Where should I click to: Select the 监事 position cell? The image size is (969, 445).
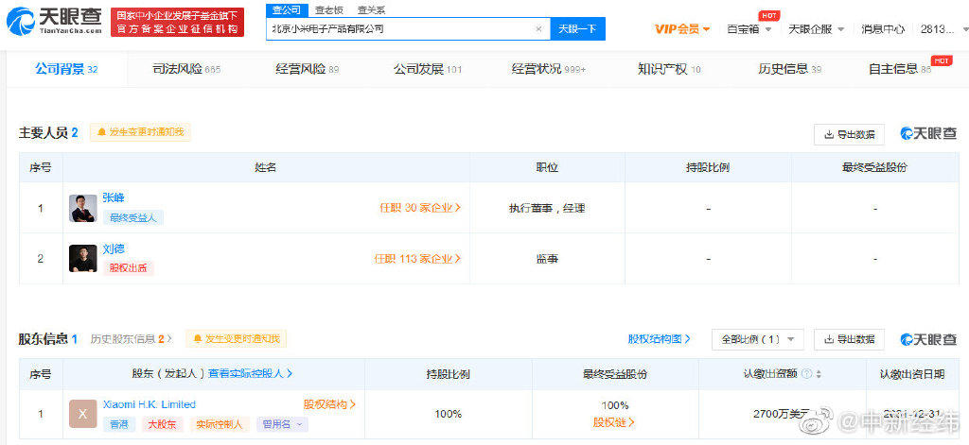(547, 259)
